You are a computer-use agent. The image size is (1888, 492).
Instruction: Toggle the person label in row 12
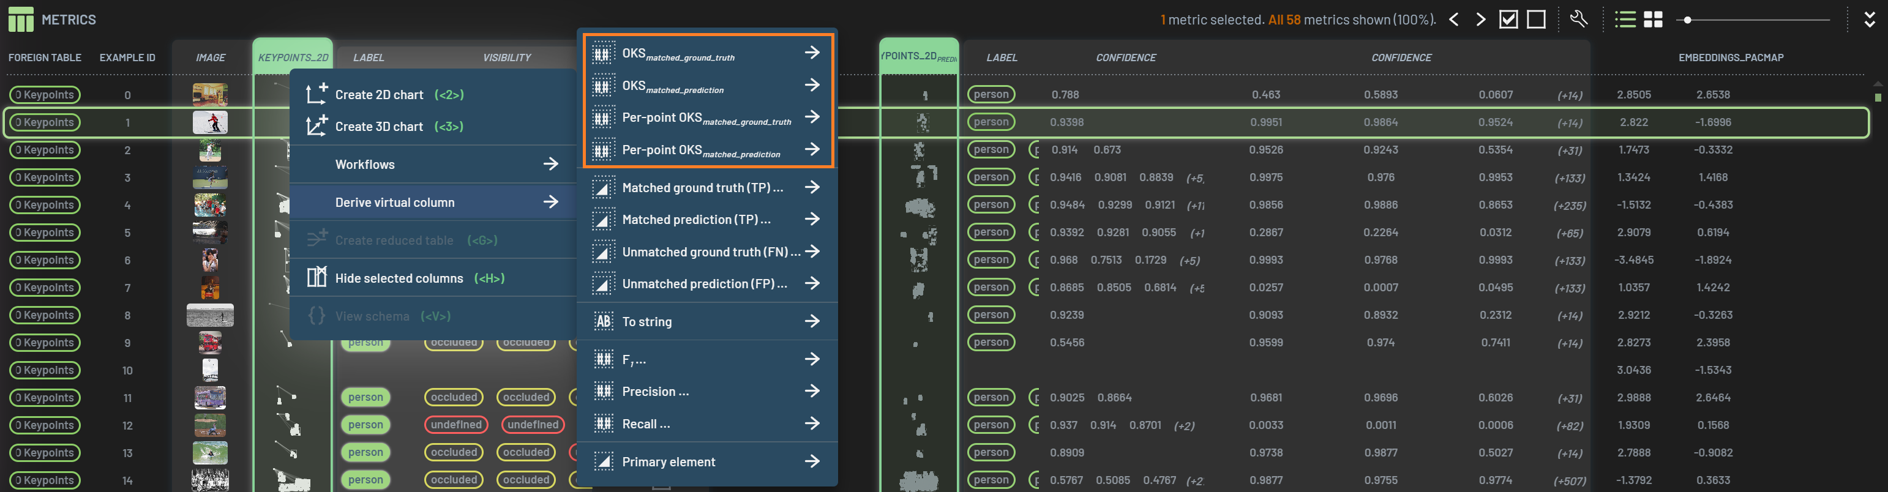365,425
